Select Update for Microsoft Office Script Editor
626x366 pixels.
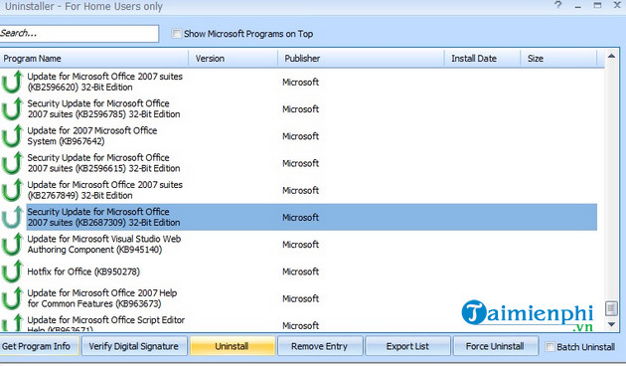click(105, 323)
